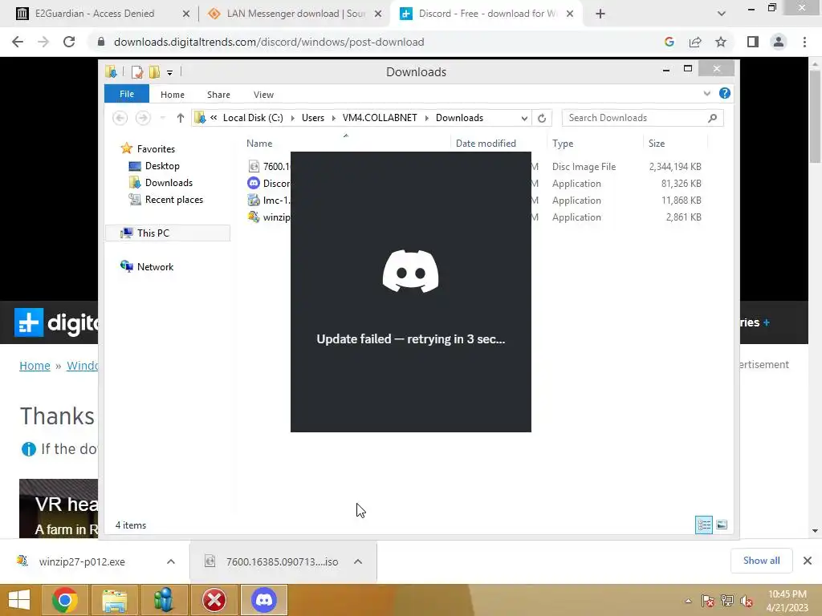Click Explorer up one level arrow
The width and height of the screenshot is (822, 616).
(181, 118)
